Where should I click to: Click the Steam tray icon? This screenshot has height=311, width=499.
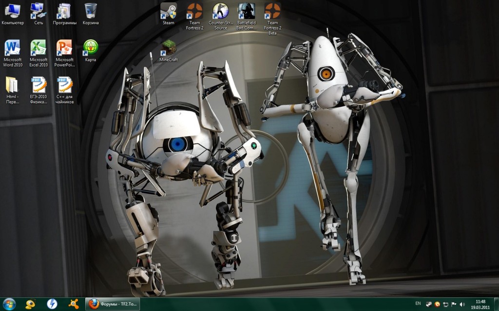coord(429,304)
